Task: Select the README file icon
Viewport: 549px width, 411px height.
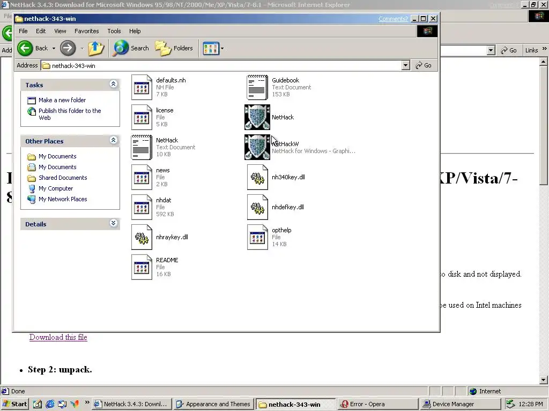Action: coord(142,268)
